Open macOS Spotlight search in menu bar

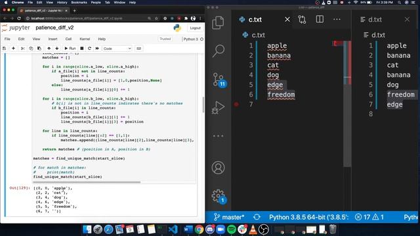point(400,3)
